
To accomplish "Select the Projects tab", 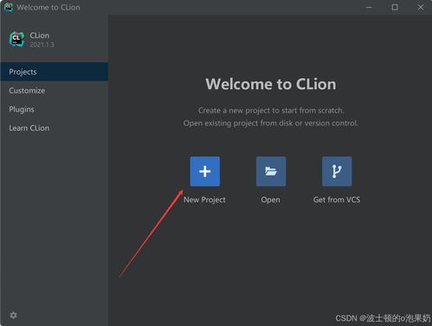I will 55,72.
